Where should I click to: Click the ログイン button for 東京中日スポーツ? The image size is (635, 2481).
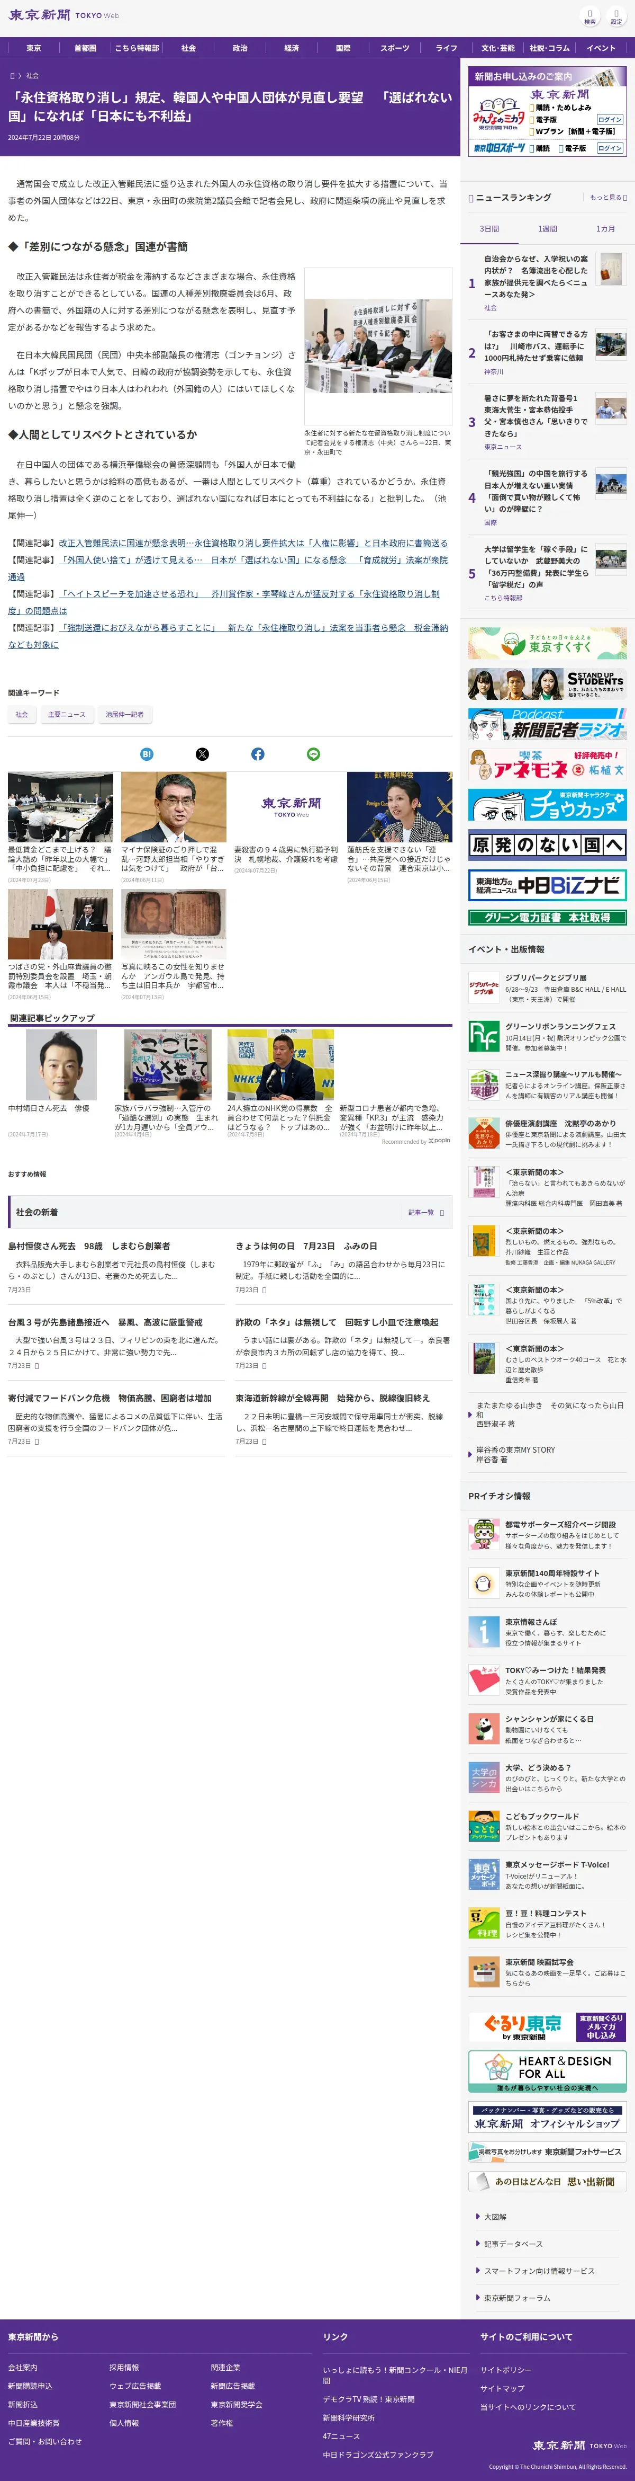tap(610, 148)
